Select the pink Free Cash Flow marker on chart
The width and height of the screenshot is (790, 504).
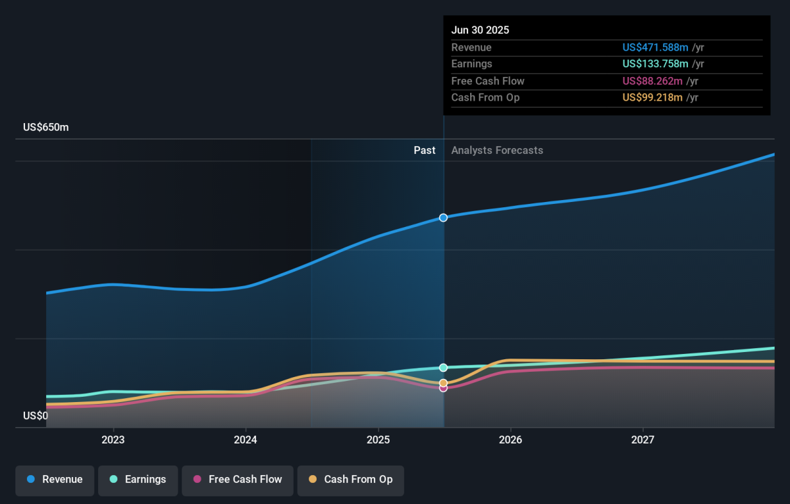click(x=443, y=388)
